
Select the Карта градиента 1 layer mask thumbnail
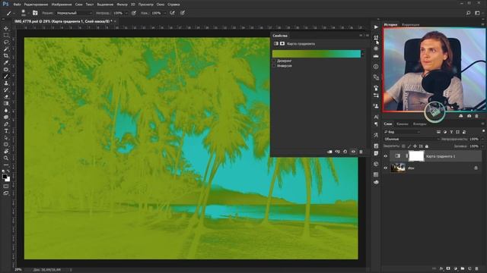[416, 156]
